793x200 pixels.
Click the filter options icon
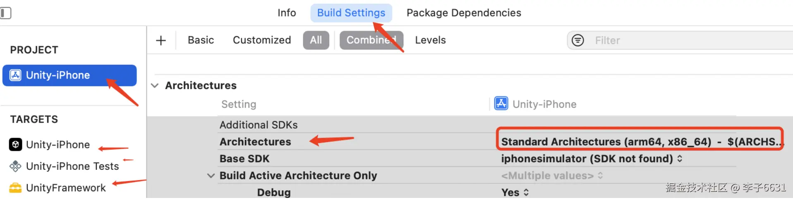coord(577,40)
